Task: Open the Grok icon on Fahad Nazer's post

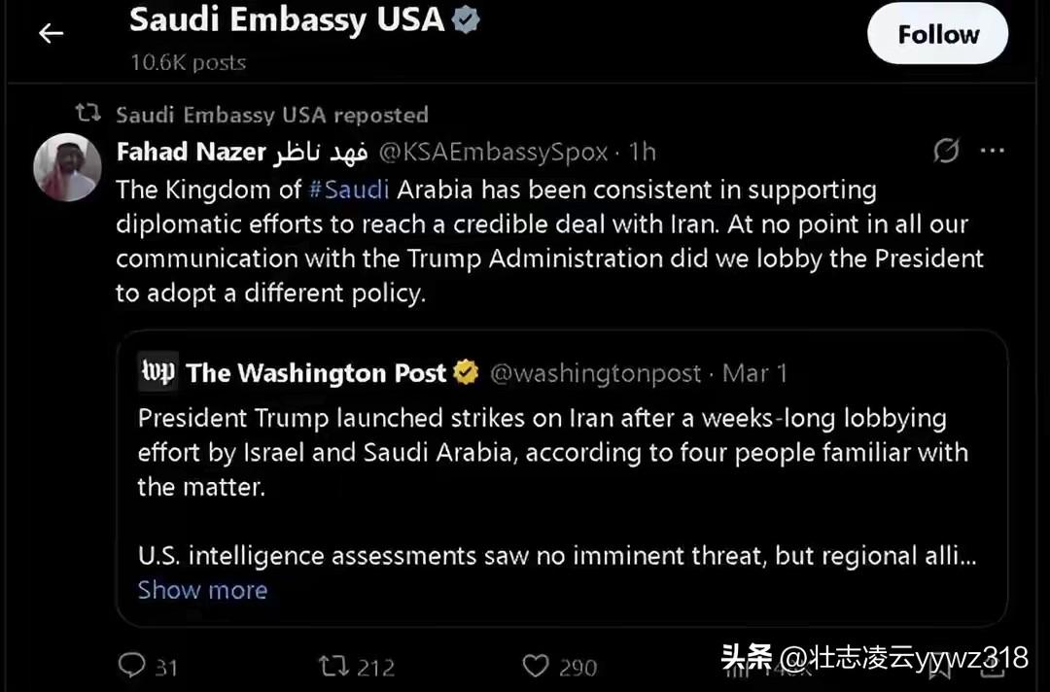Action: [x=945, y=151]
